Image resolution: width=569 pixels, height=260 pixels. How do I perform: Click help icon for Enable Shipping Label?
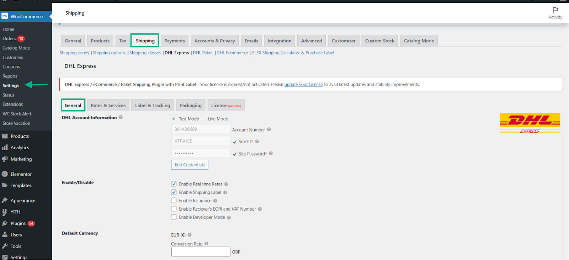pyautogui.click(x=225, y=193)
